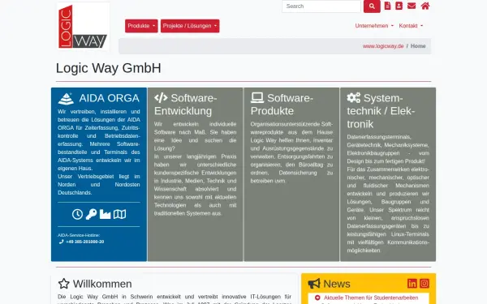This screenshot has width=487, height=304.
Task: Open the document icon in header
Action: click(x=387, y=6)
